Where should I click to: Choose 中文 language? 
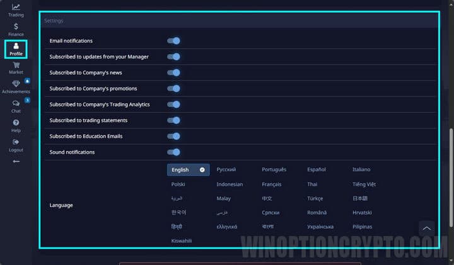pos(267,198)
